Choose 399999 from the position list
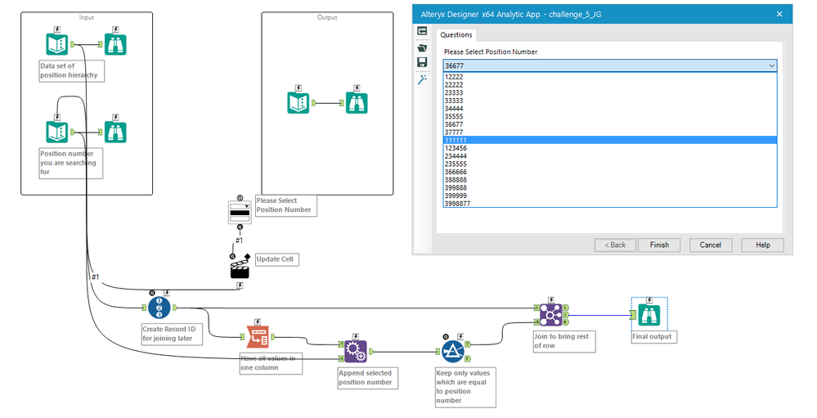The width and height of the screenshot is (817, 418). [x=610, y=196]
